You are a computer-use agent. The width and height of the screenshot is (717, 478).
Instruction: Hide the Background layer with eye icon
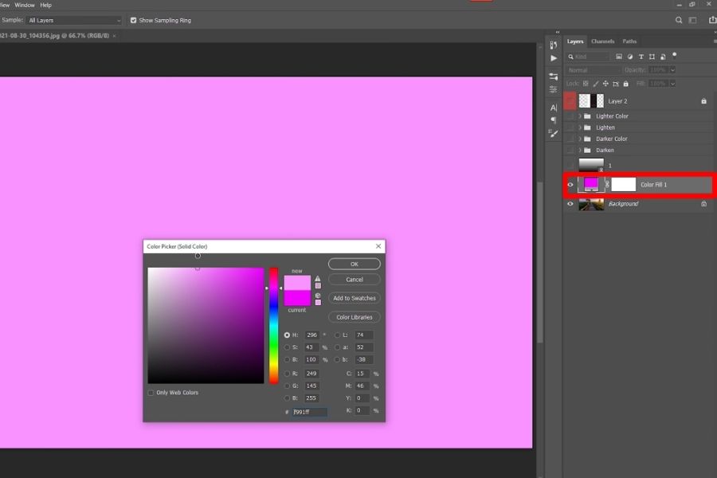tap(570, 204)
